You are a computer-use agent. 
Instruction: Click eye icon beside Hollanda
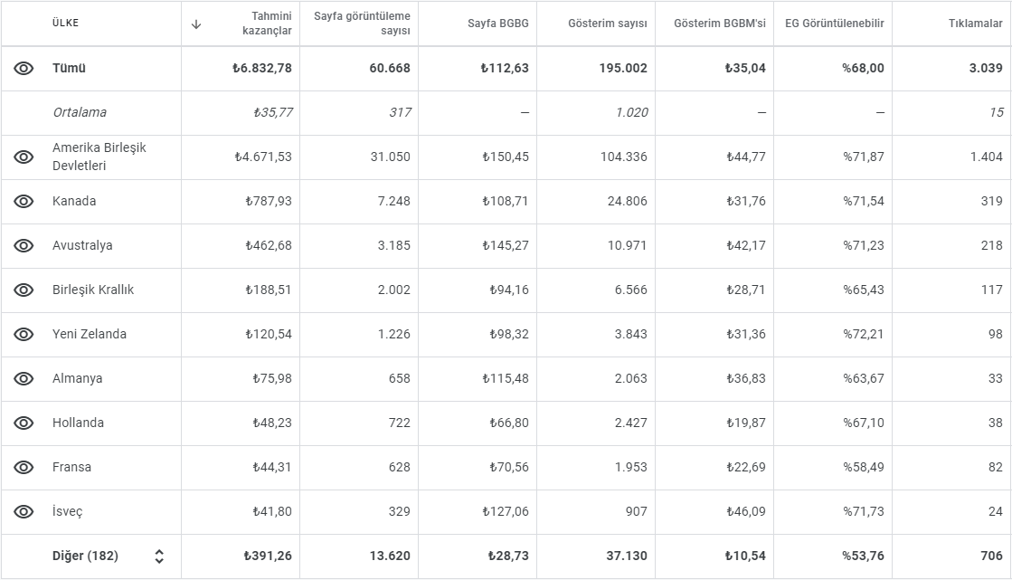click(x=24, y=423)
